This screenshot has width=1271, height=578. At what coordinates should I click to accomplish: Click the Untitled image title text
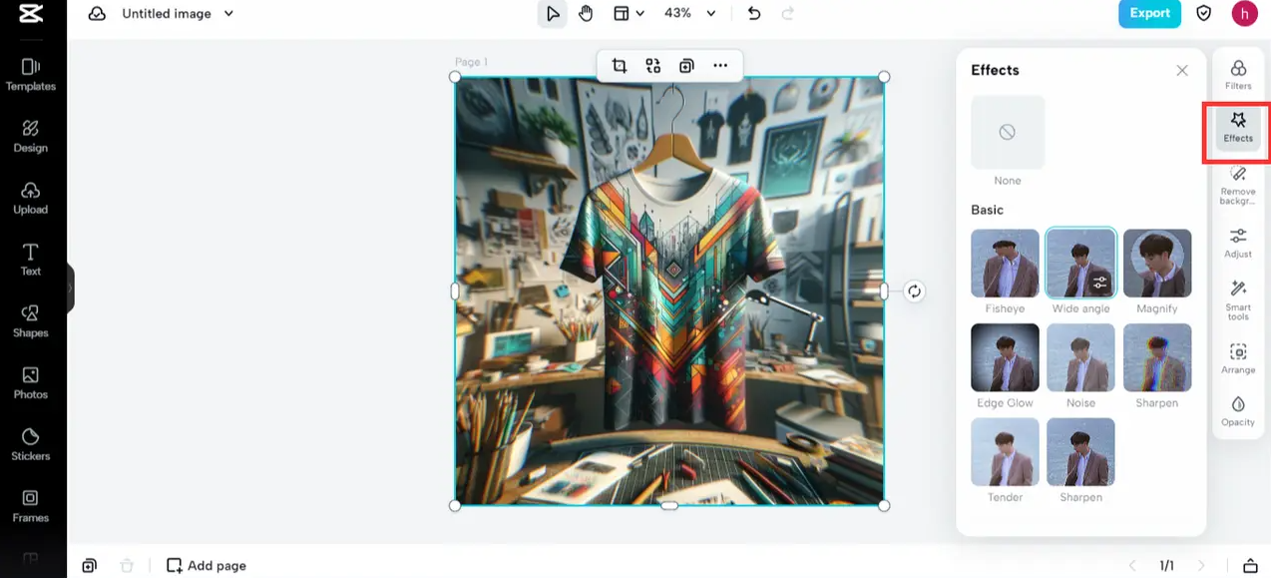click(167, 14)
